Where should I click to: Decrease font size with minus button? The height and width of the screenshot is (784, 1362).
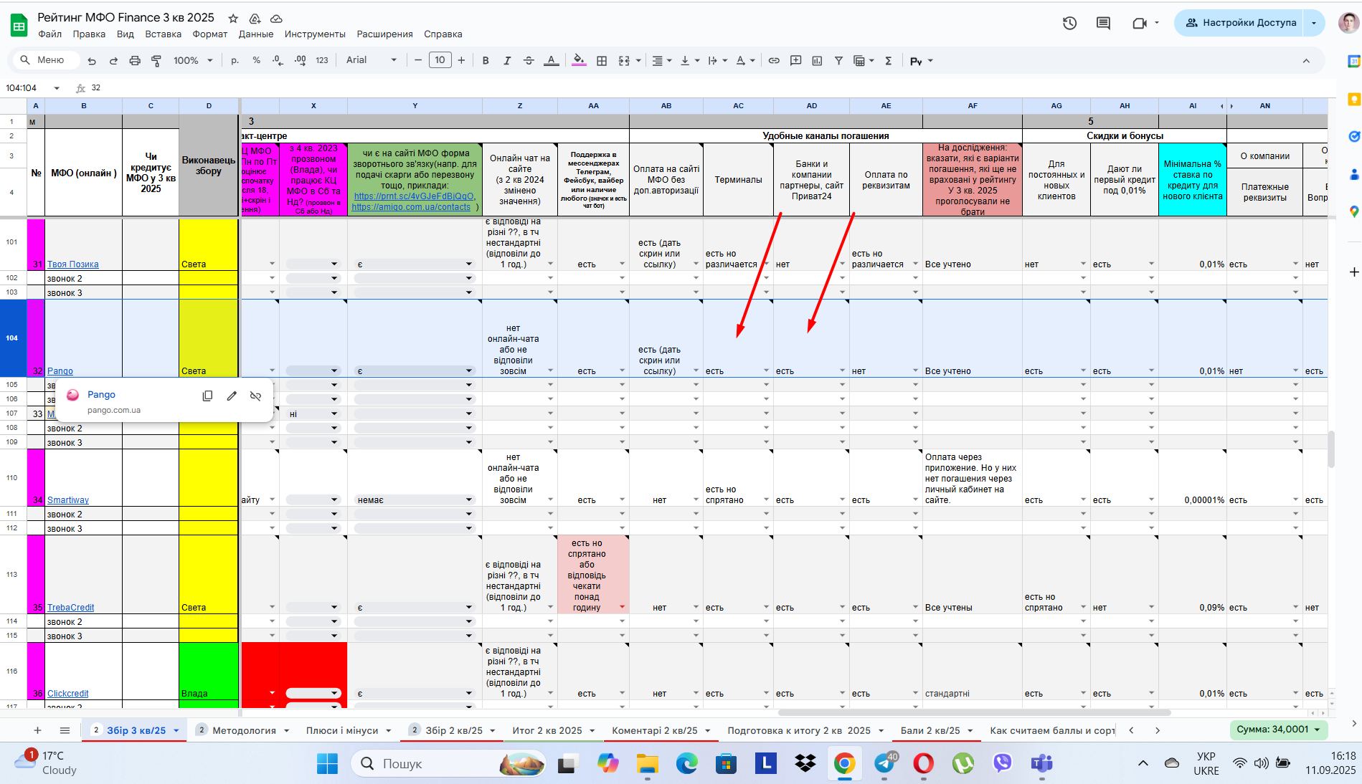[x=418, y=61]
